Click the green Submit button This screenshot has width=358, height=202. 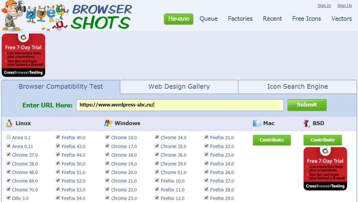307,105
